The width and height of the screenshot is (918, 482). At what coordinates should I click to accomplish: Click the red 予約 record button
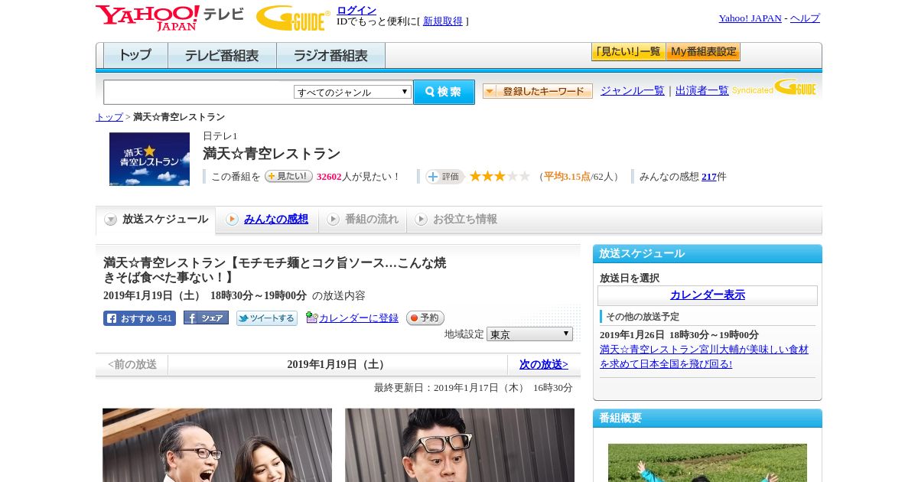coord(425,318)
